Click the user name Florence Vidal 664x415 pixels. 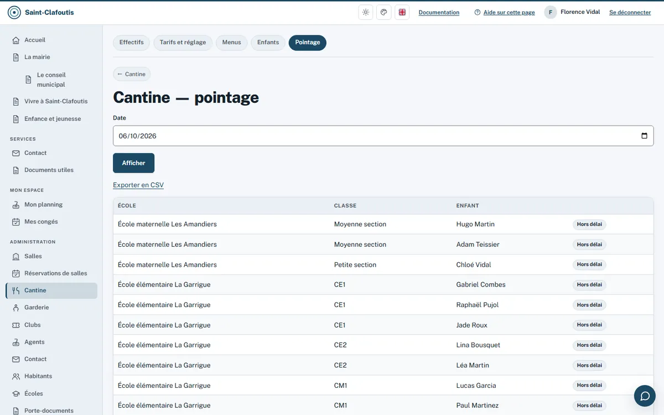[x=580, y=12]
